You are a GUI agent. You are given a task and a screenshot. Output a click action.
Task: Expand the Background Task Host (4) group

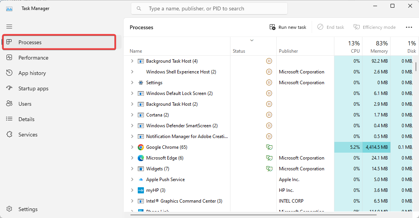pyautogui.click(x=132, y=61)
